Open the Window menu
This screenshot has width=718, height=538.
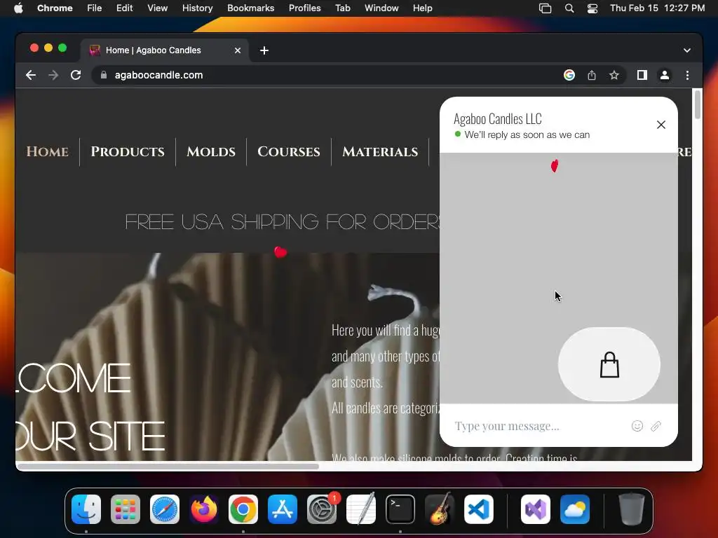pos(381,8)
